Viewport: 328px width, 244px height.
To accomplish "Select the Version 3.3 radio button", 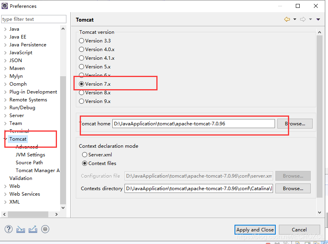I will tap(81, 40).
